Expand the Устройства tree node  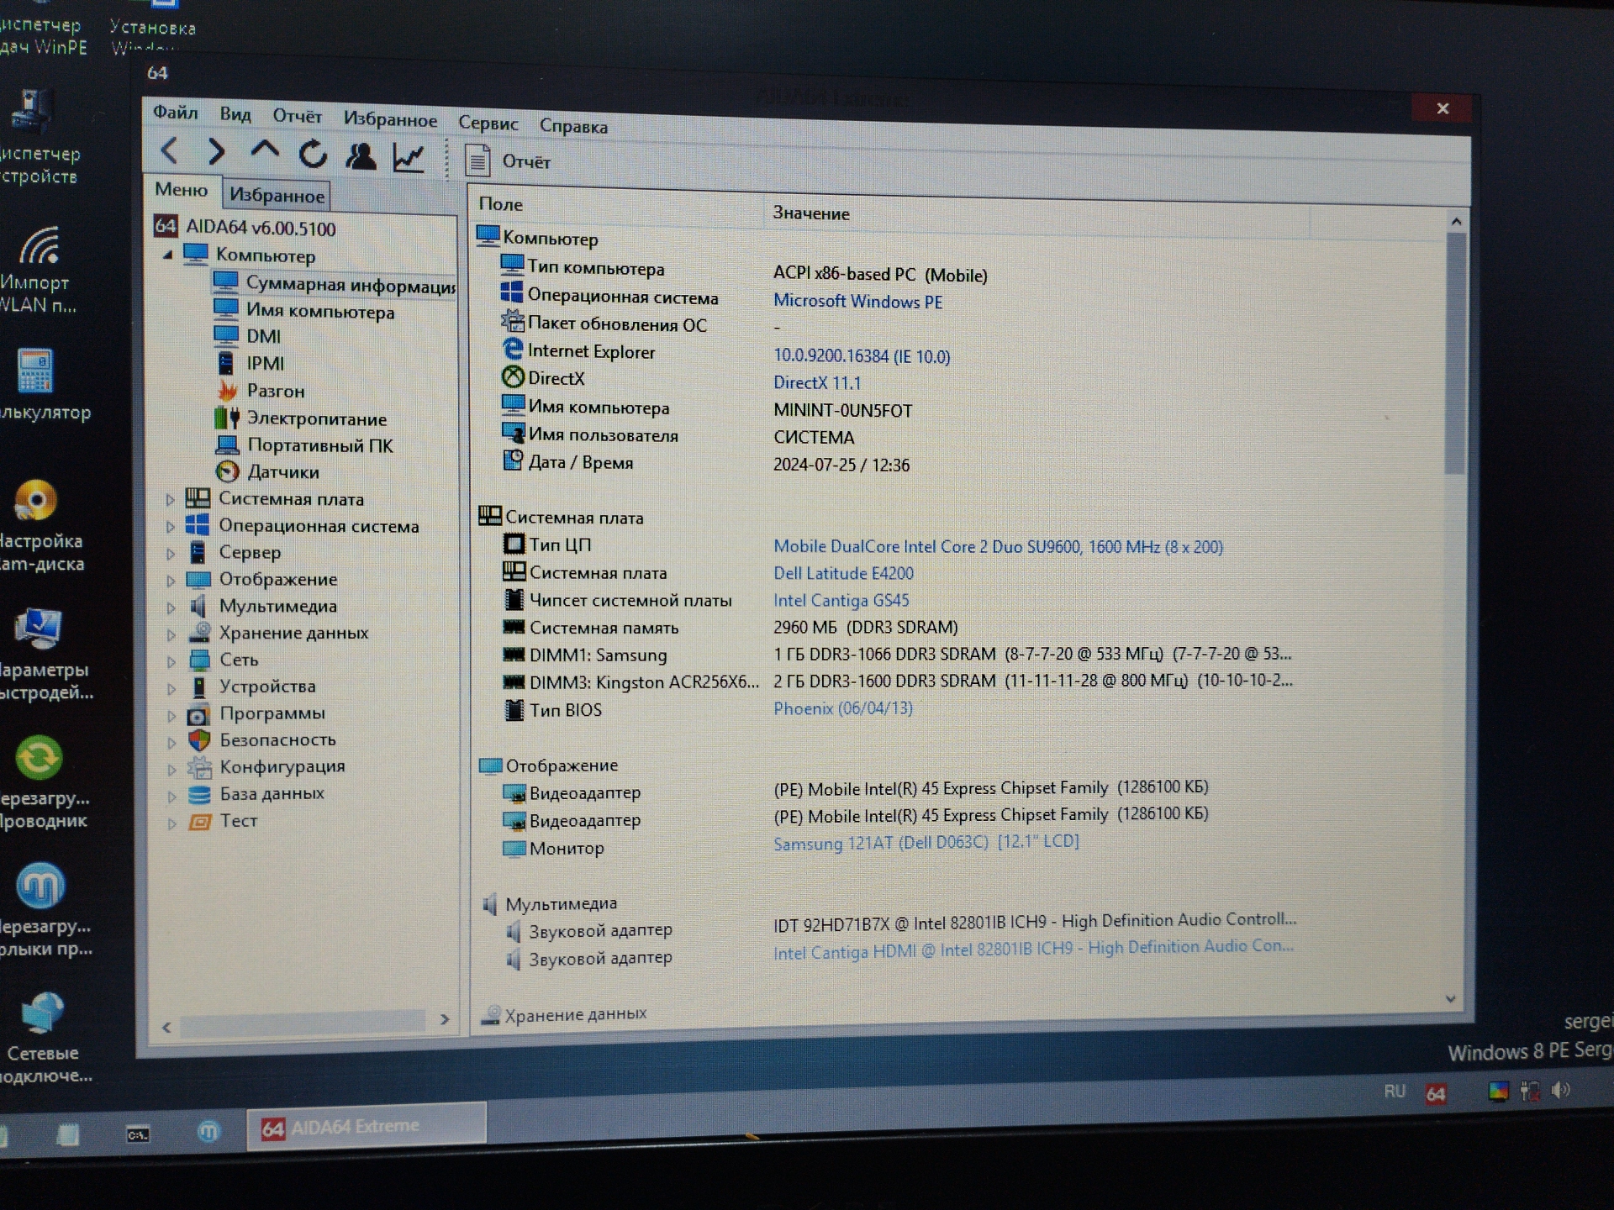pyautogui.click(x=171, y=687)
